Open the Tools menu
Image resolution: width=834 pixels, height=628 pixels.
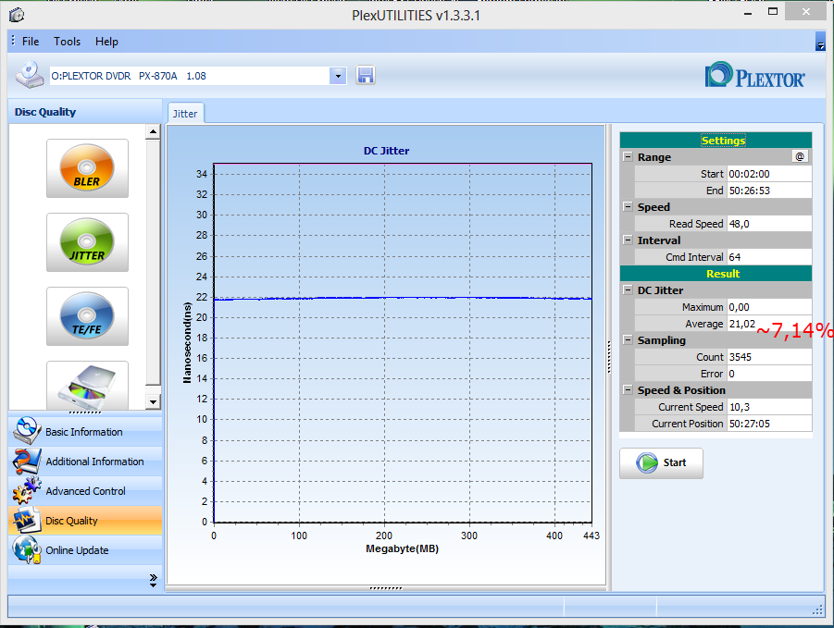click(67, 42)
